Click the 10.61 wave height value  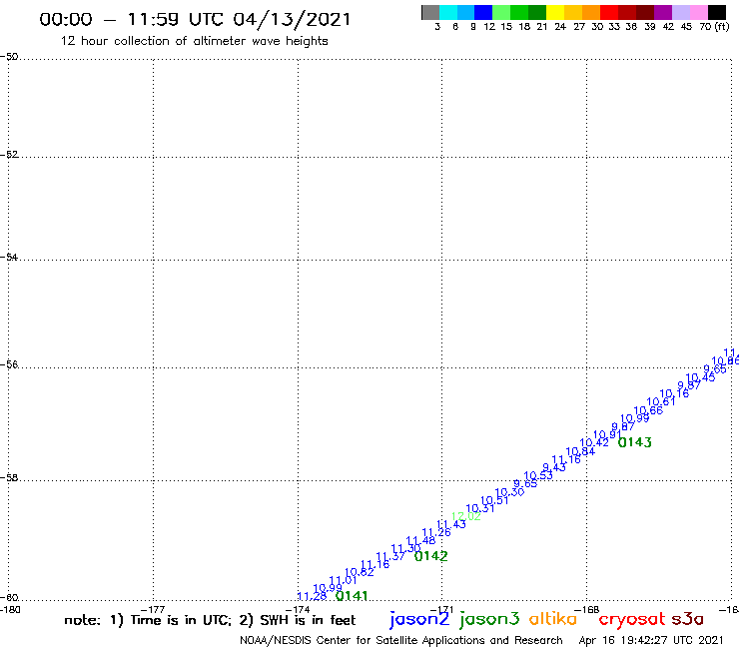pyautogui.click(x=661, y=402)
